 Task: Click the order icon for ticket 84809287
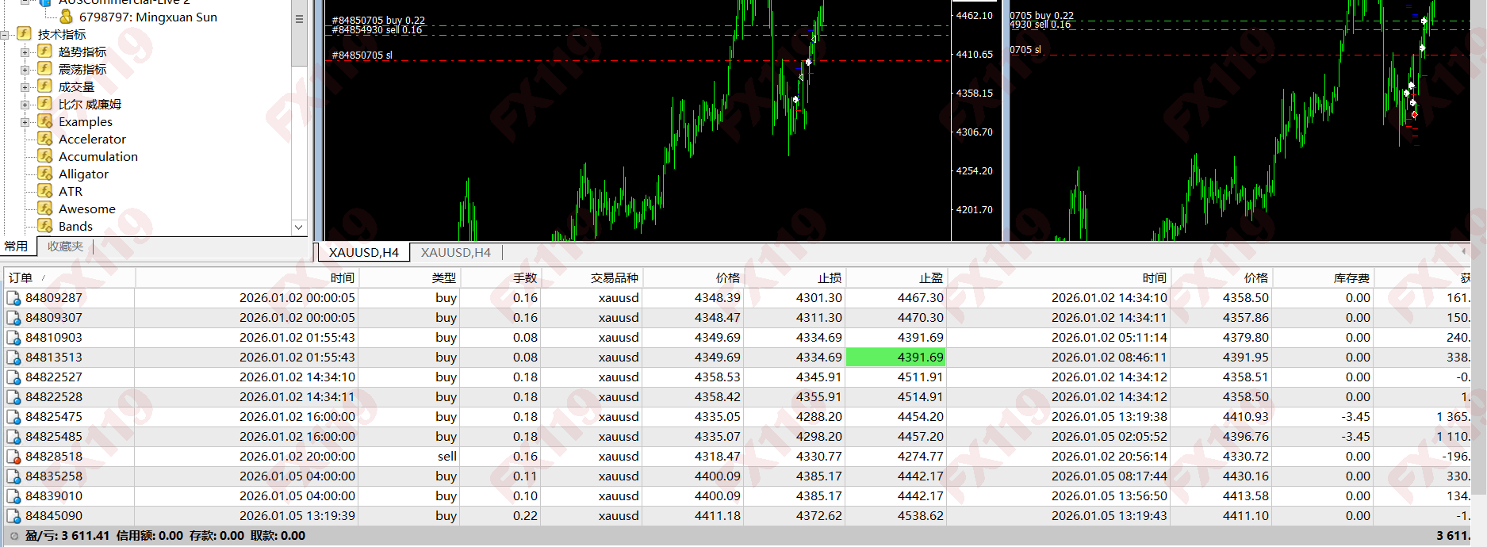(x=13, y=298)
